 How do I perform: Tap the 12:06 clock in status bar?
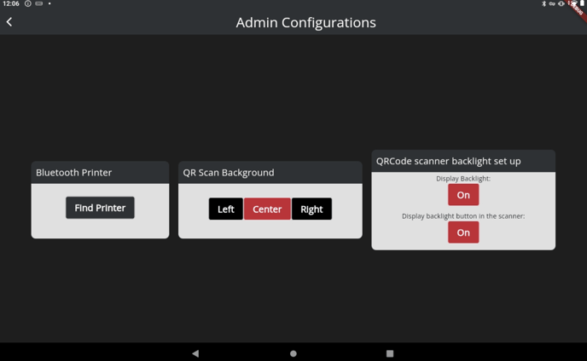11,3
